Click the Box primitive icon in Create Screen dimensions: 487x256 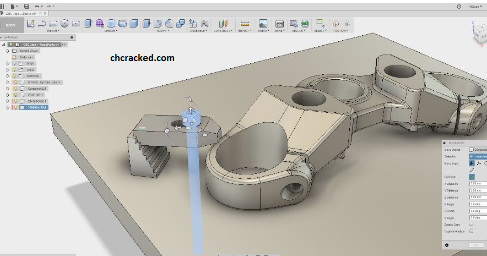tap(133, 23)
